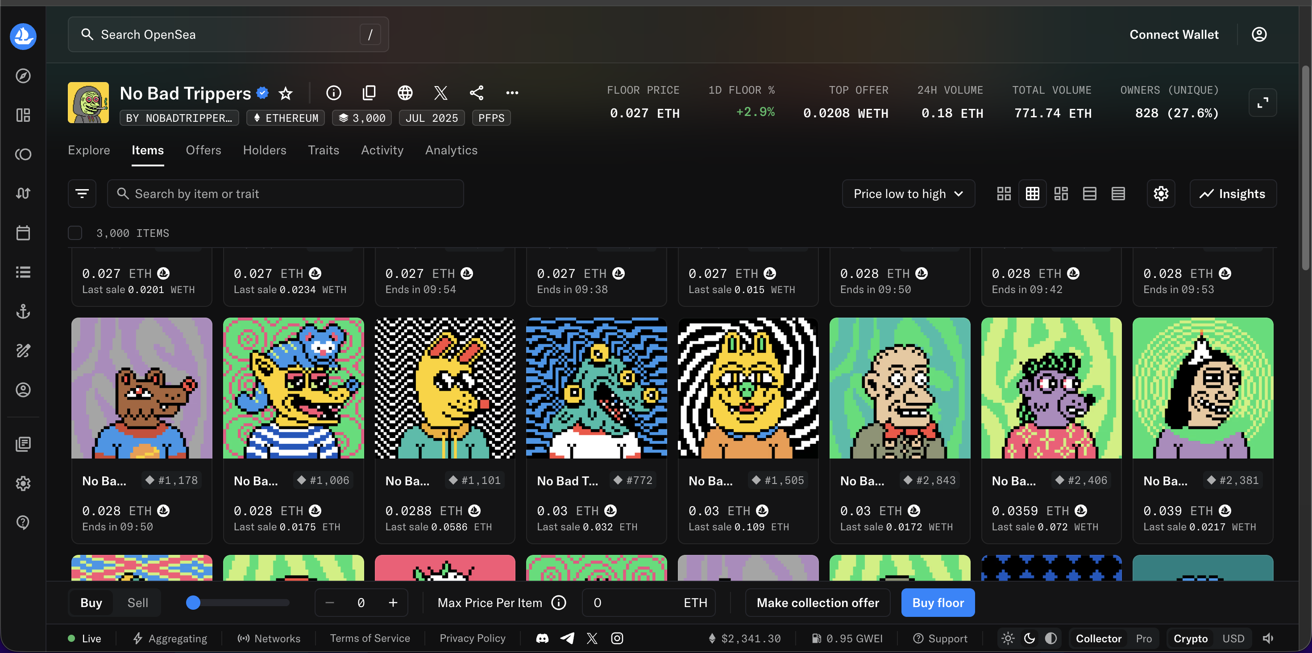Focus the Search OpenSea field
Viewport: 1312px width, 653px height.
pos(228,34)
